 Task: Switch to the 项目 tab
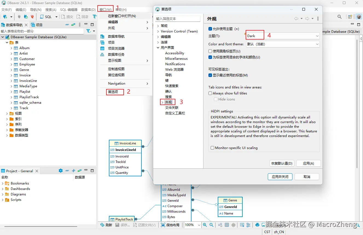(37, 25)
